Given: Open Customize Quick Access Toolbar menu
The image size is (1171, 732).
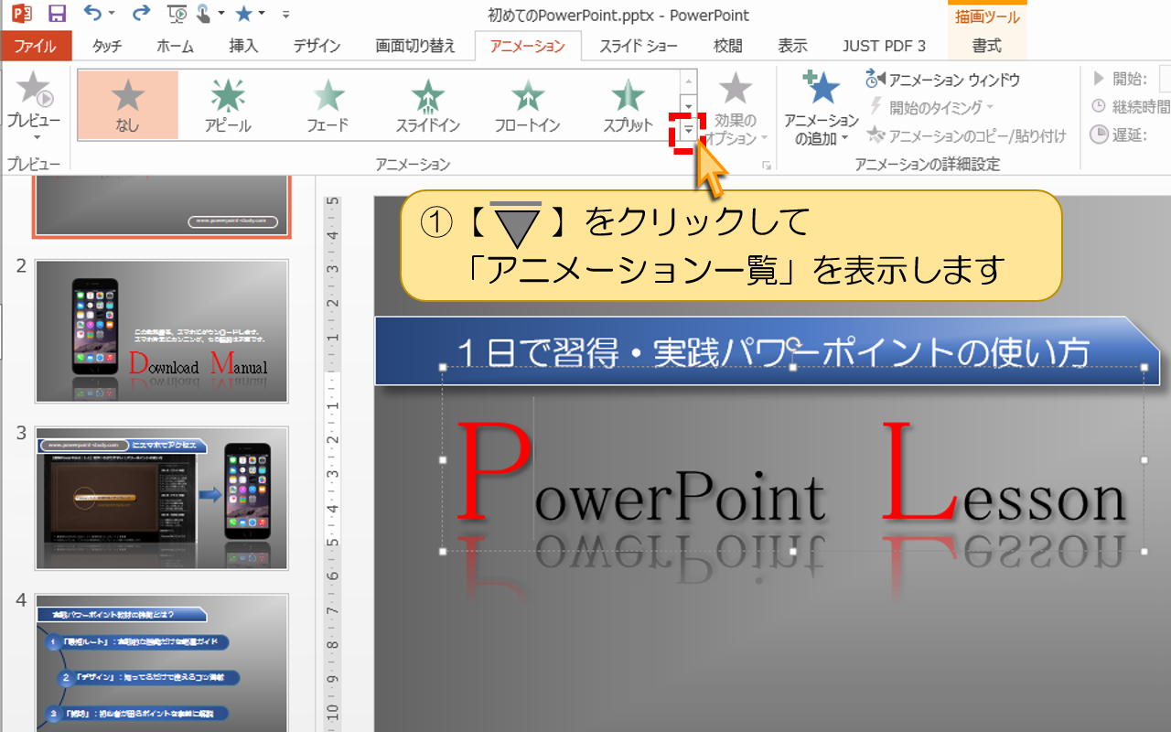Looking at the screenshot, I should click(x=286, y=15).
